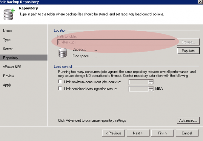This screenshot has width=203, height=141.
Task: Enable Limit maximum concurrent jobs count checkbox
Action: click(x=60, y=82)
